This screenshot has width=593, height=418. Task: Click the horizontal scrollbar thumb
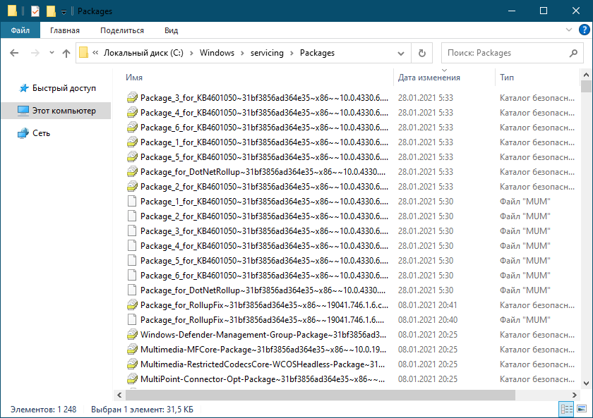[321, 395]
